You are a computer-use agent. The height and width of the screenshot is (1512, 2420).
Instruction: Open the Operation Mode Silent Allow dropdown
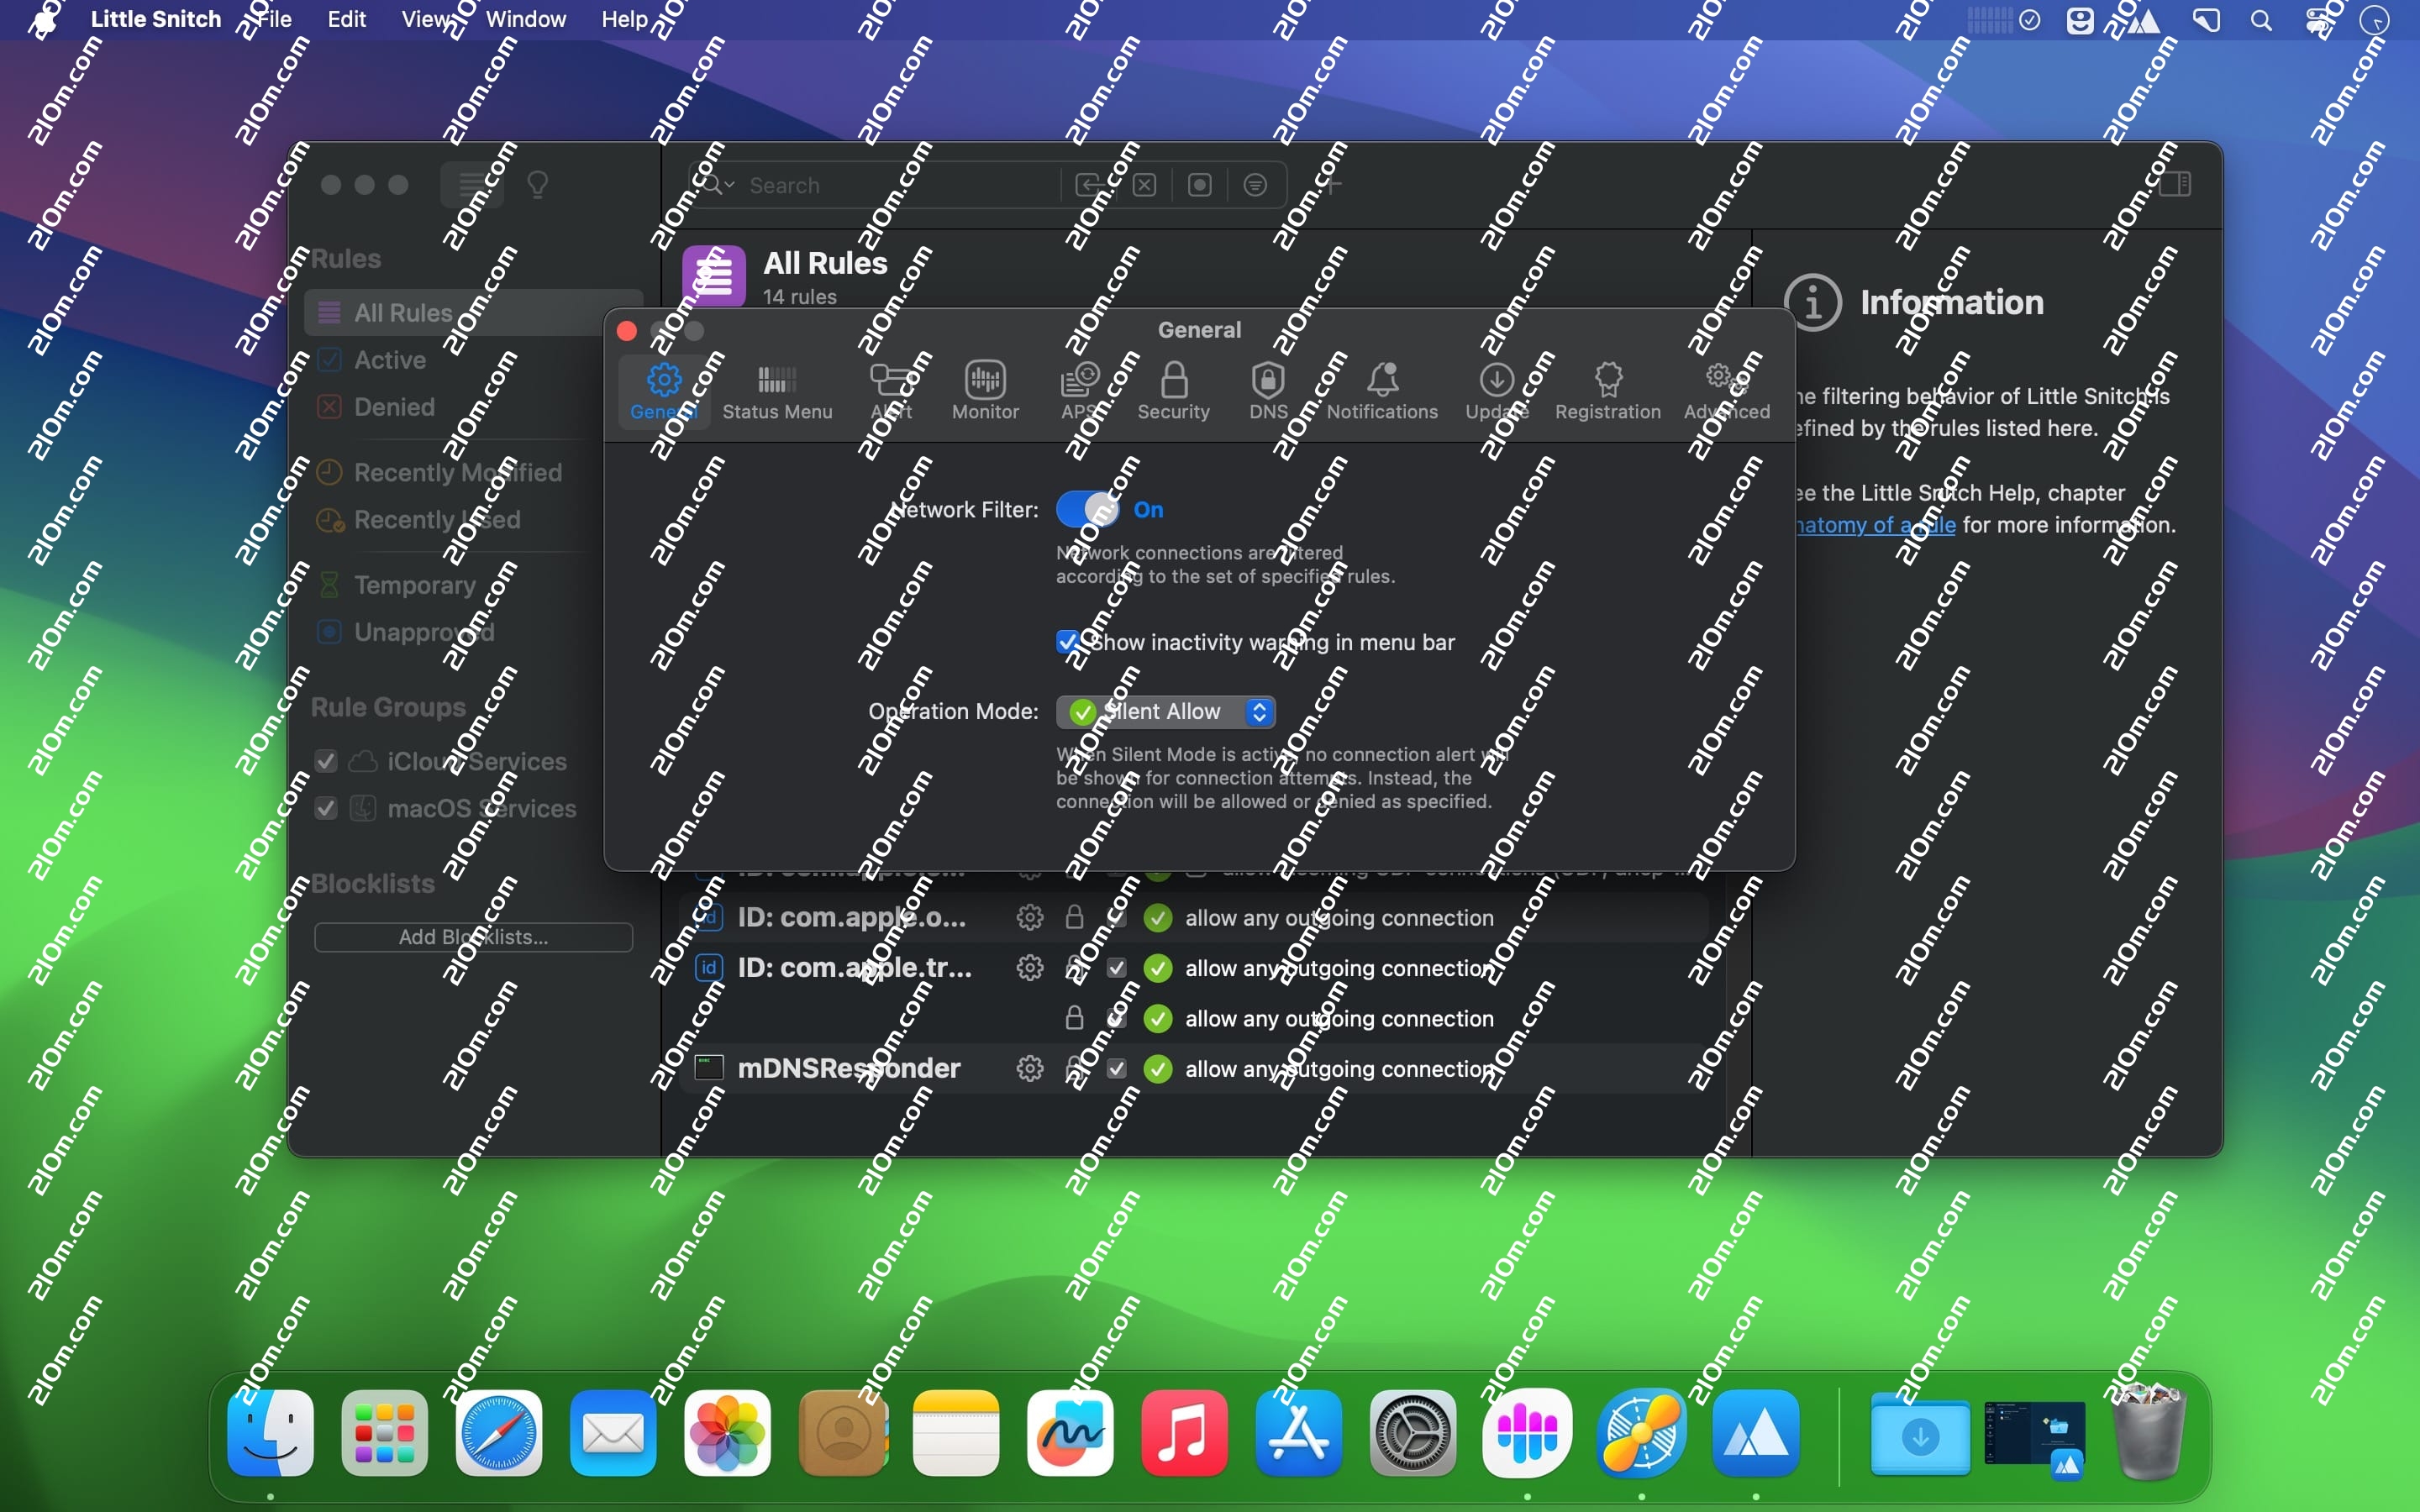click(x=1165, y=711)
